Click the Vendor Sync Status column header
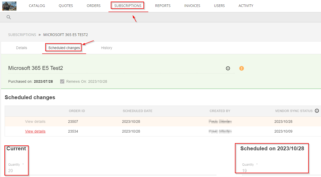This screenshot has width=321, height=177. pos(294,111)
